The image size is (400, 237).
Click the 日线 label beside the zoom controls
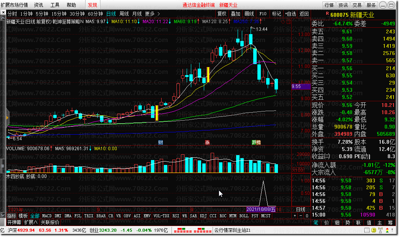(x=301, y=209)
